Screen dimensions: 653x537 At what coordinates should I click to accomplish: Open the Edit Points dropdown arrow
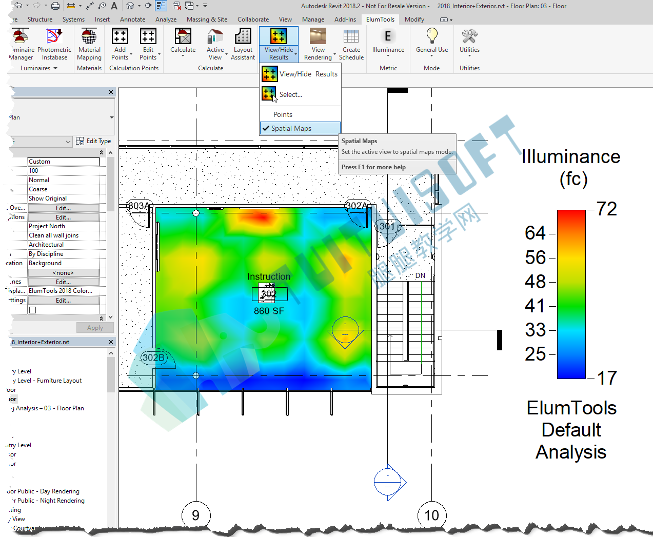[x=160, y=54]
